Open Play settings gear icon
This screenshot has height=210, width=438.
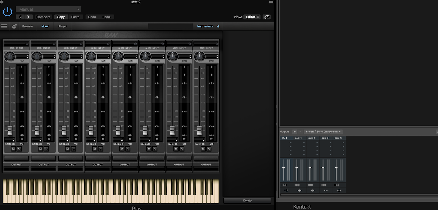14,26
